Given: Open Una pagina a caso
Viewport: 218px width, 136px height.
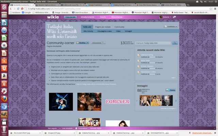Looking at the screenshot, I should (x=105, y=31).
